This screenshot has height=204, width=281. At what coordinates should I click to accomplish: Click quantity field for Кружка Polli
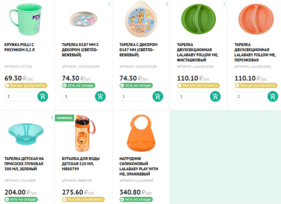tap(21, 97)
